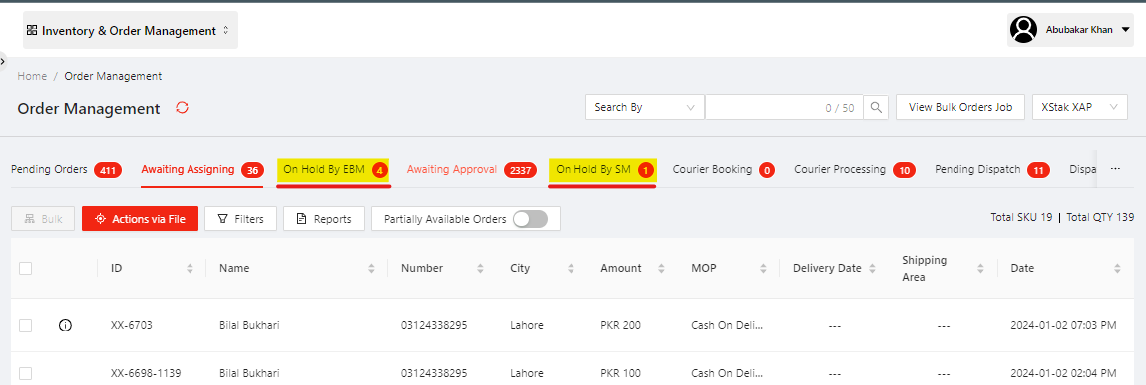Sort by ID column arrows
Viewport: 1146px width, 385px height.
[191, 269]
